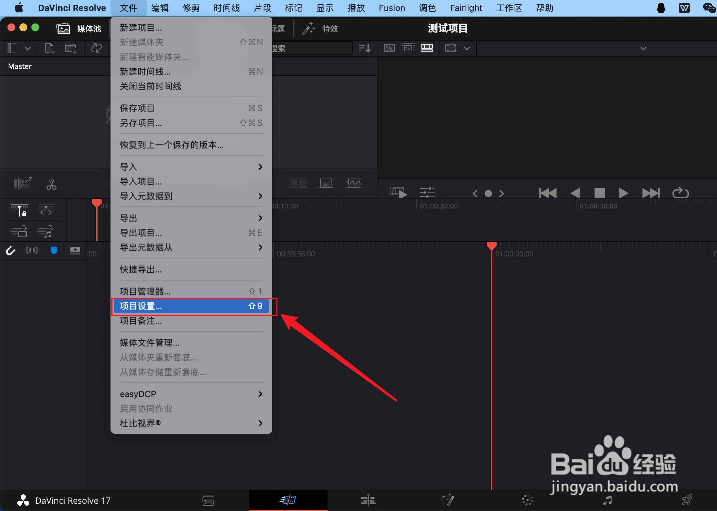Switch to timeline viewer mode icon

click(427, 48)
